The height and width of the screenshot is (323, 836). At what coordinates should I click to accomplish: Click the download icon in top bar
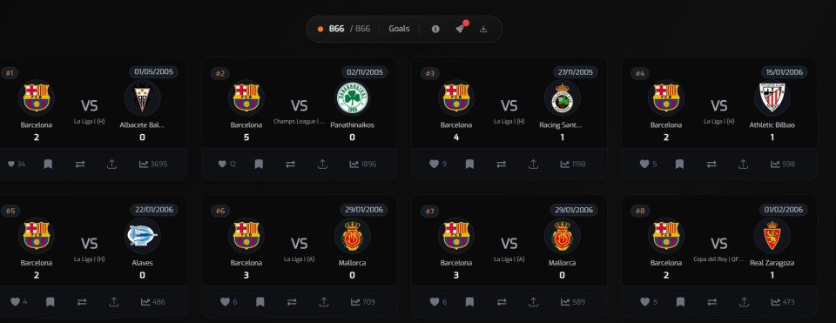point(483,29)
